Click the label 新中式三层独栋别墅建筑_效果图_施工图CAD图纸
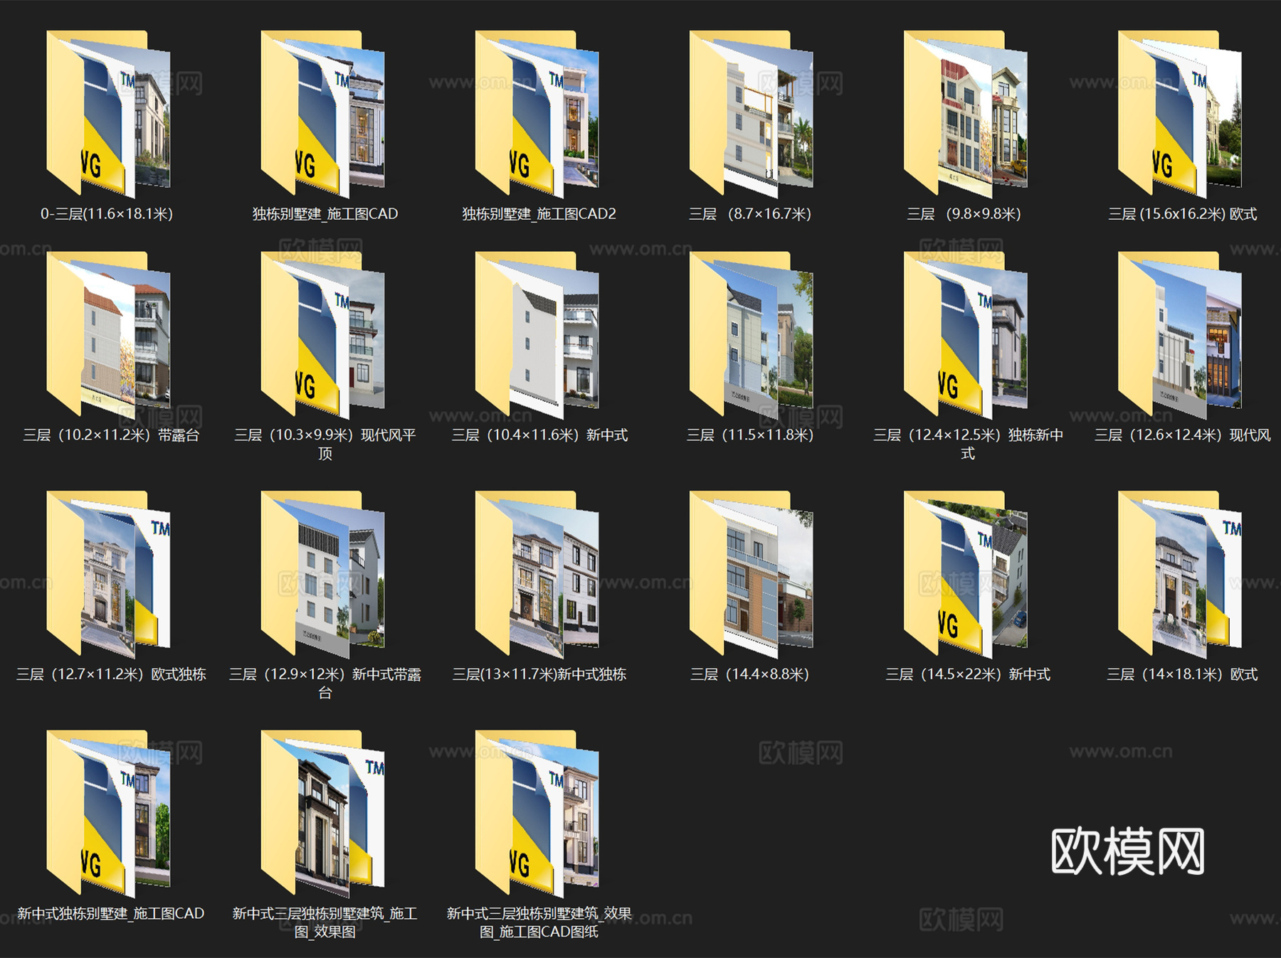The image size is (1281, 958). pos(539,922)
